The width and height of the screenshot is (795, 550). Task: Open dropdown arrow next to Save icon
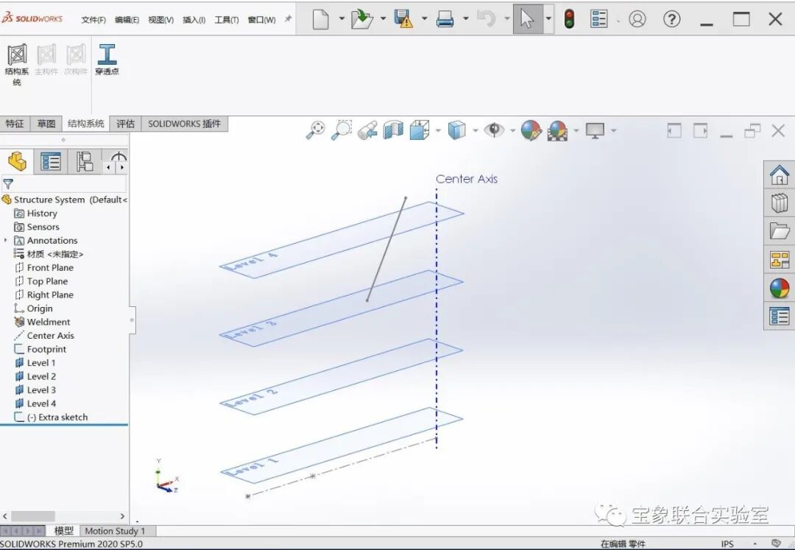tap(425, 19)
